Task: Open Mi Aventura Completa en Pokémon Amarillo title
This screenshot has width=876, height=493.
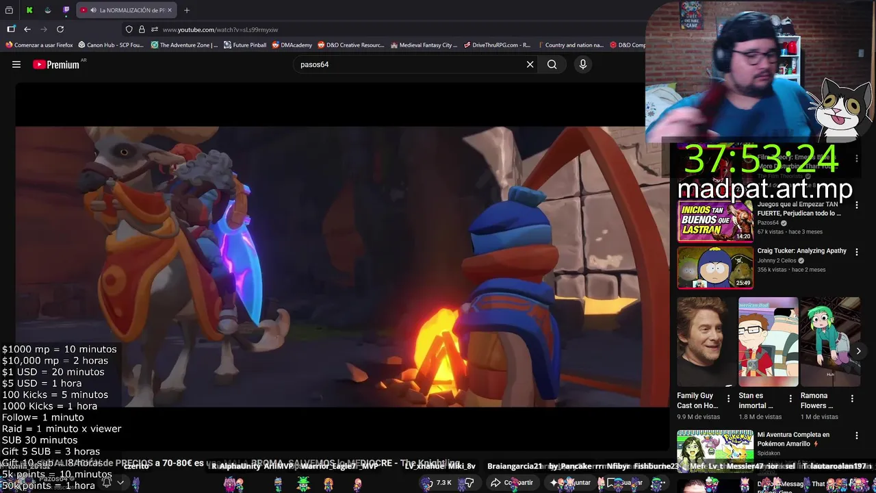Action: point(793,439)
